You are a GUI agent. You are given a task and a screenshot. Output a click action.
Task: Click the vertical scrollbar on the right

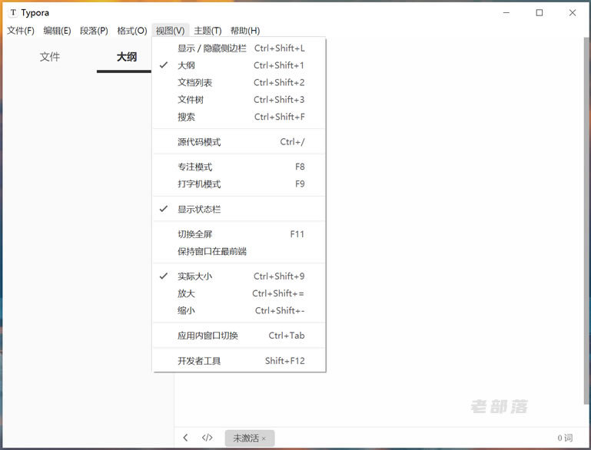pos(586,221)
